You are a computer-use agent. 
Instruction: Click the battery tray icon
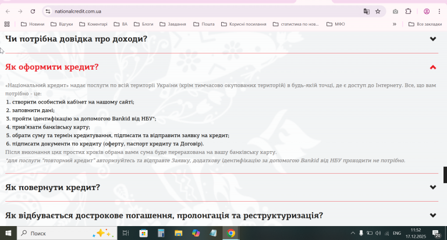[370, 233]
